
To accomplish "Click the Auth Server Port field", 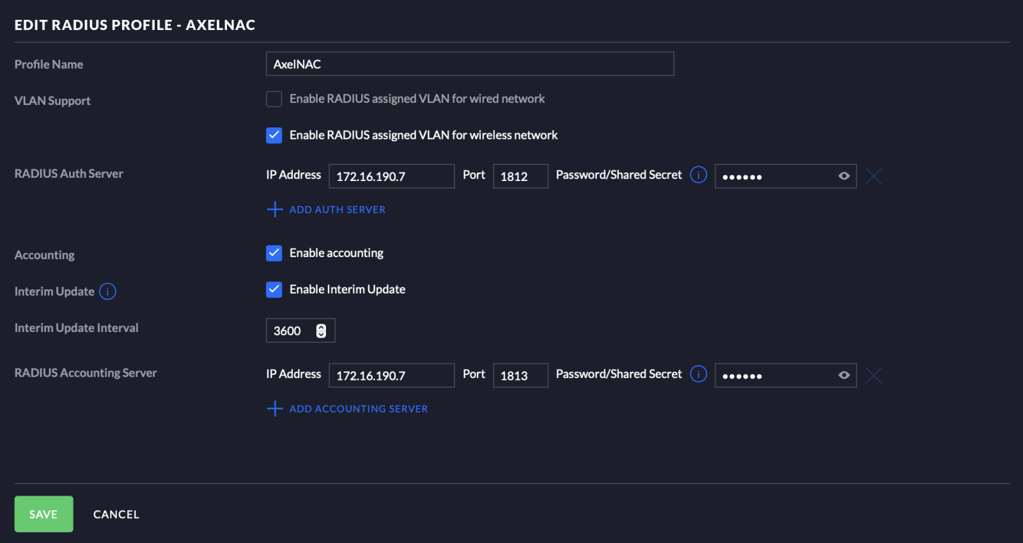I will pos(520,177).
